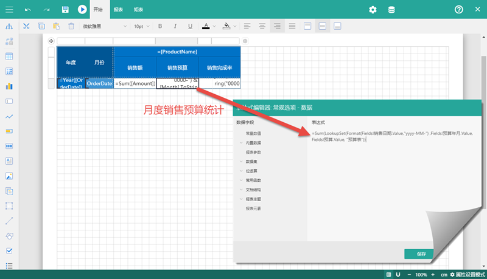Click the preview play button
The image size is (487, 279).
click(82, 10)
